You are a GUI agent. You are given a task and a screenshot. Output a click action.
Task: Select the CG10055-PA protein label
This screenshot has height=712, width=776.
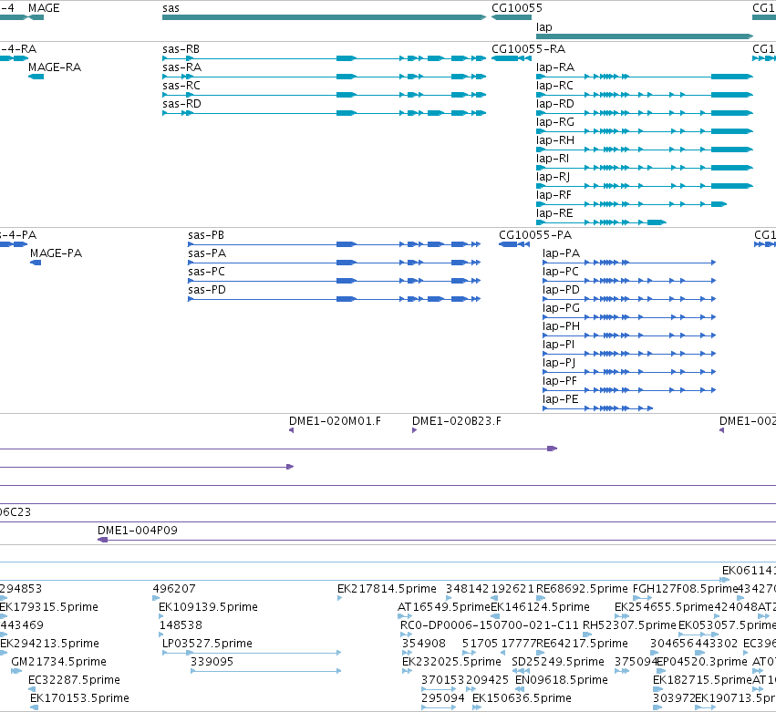click(x=535, y=235)
